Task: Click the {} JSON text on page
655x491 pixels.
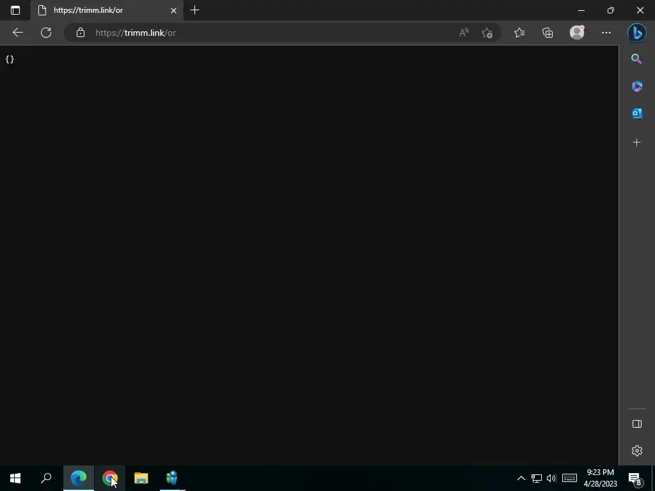Action: 10,59
